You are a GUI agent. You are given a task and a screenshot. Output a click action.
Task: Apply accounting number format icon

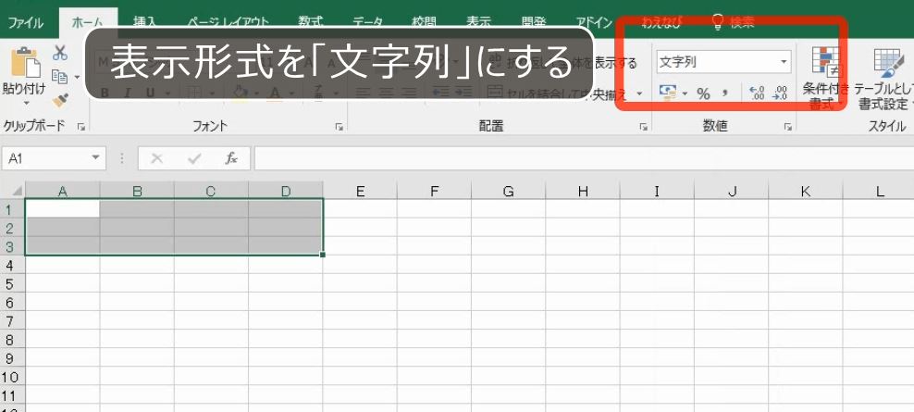point(668,93)
